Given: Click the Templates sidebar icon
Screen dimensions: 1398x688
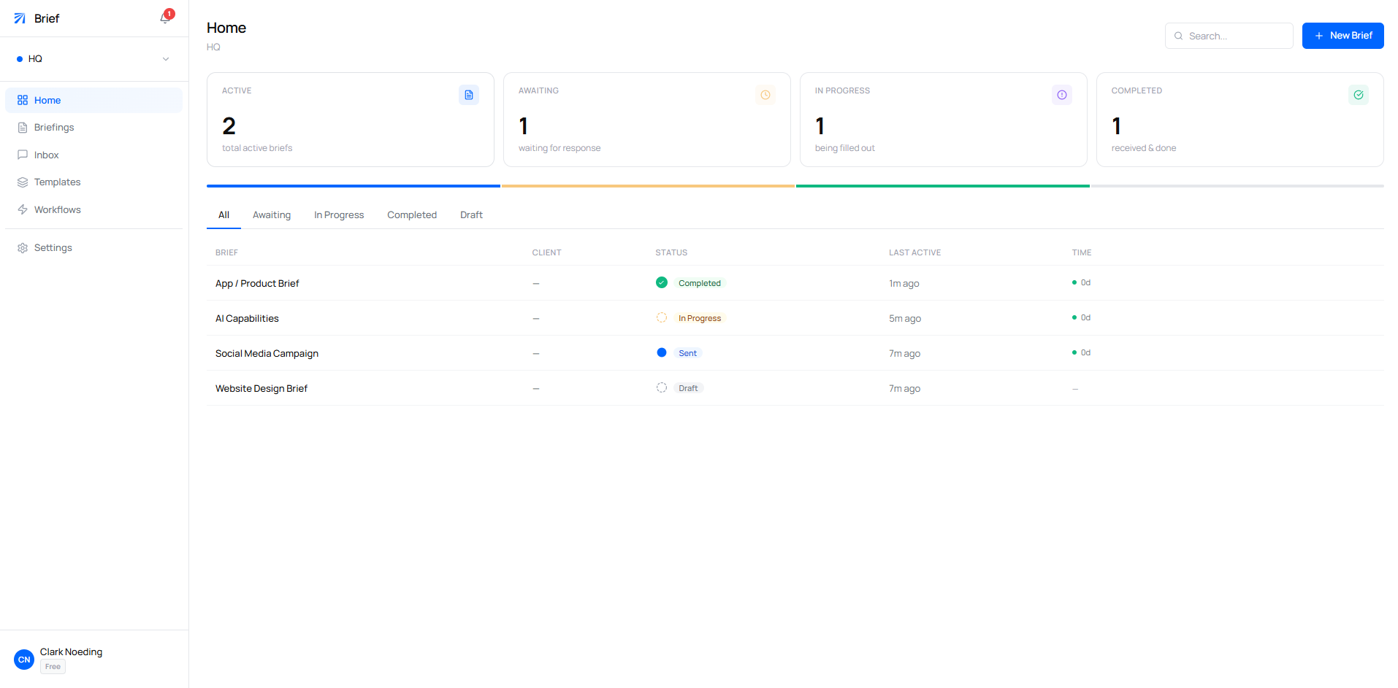Looking at the screenshot, I should (x=23, y=182).
